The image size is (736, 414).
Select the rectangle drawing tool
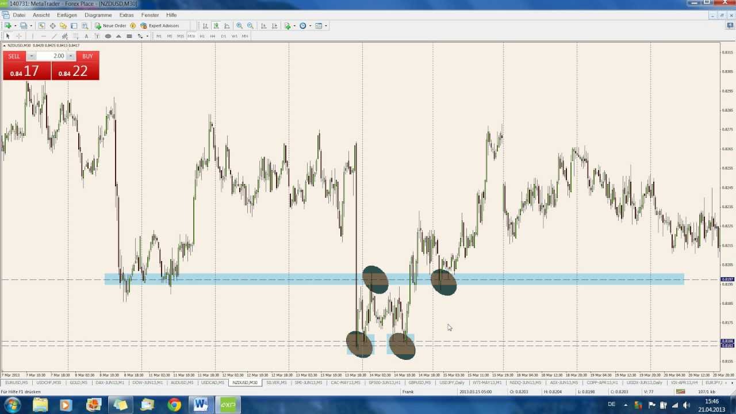point(129,36)
